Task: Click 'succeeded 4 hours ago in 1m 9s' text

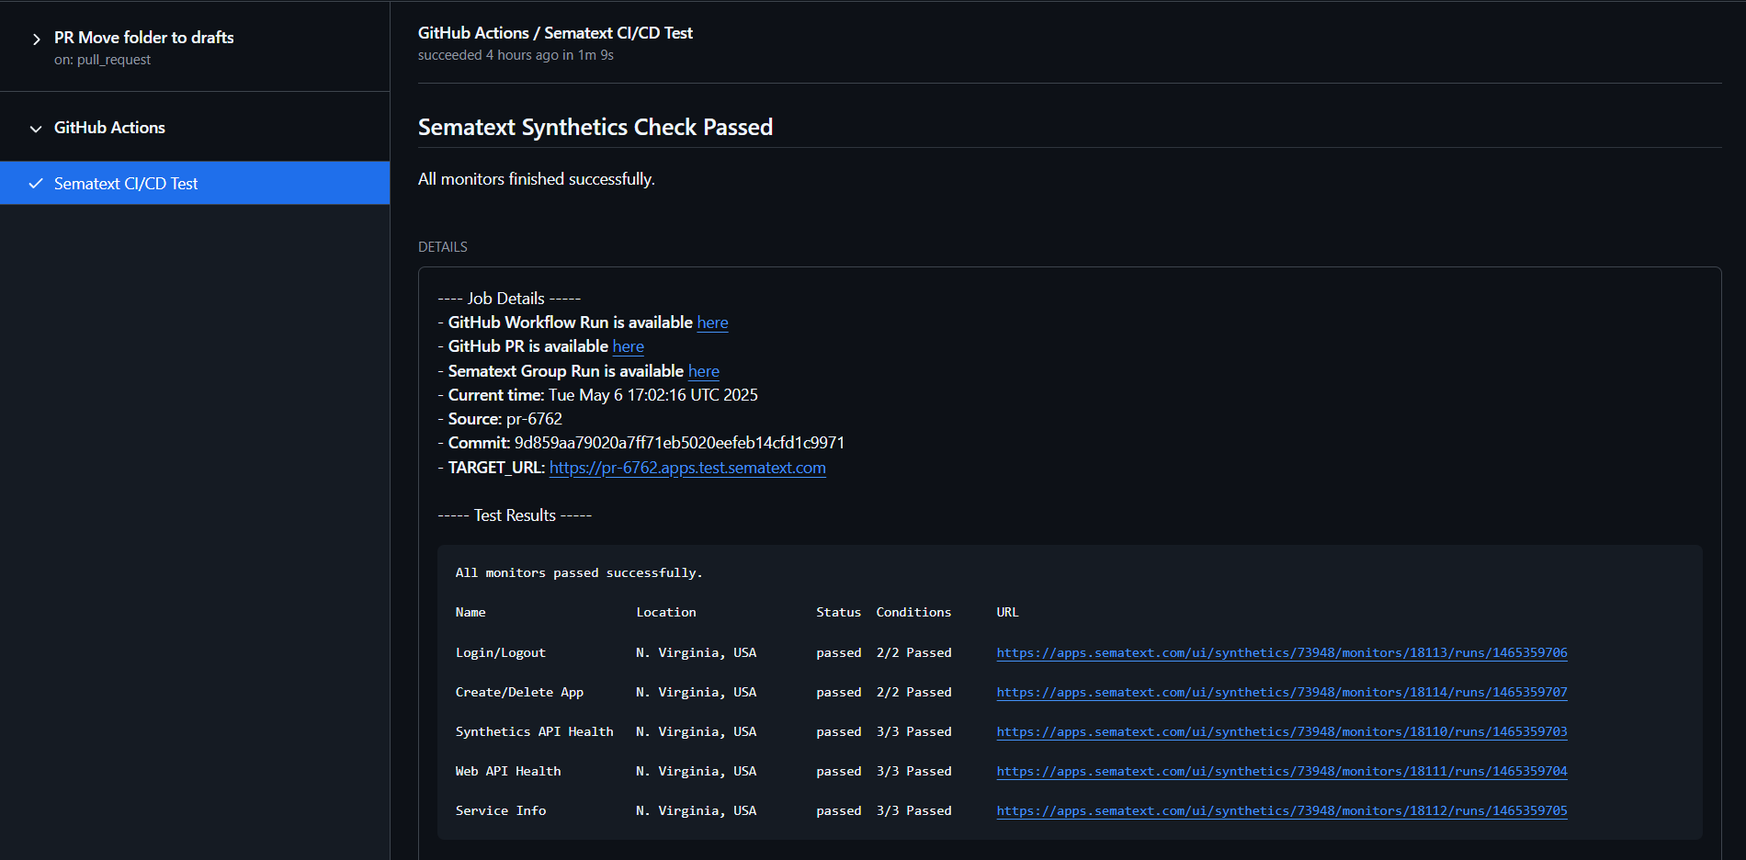Action: tap(516, 55)
